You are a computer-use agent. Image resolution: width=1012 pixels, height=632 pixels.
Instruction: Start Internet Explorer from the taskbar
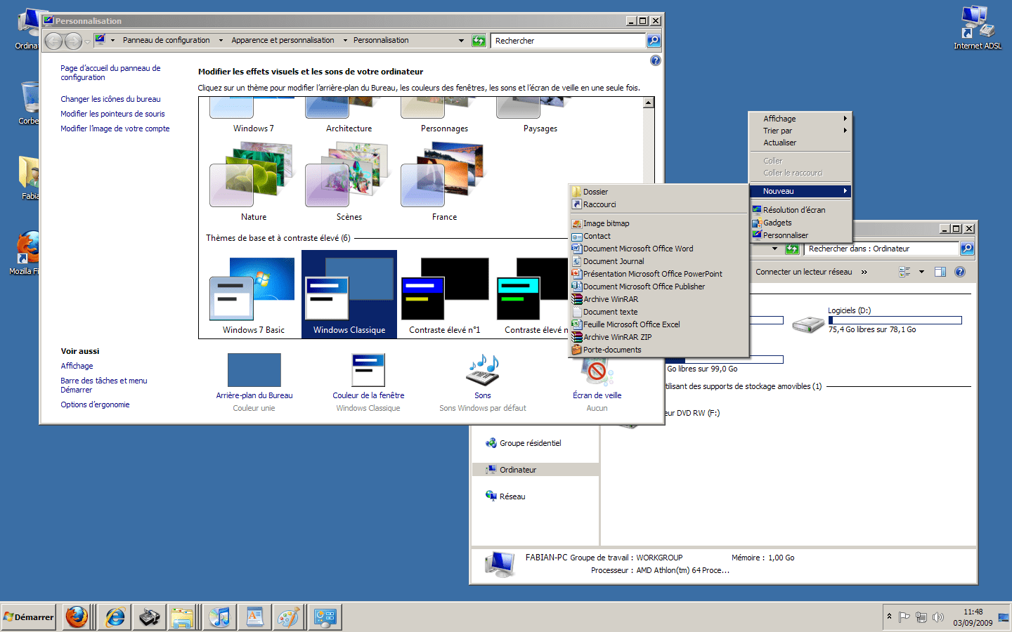(x=113, y=617)
